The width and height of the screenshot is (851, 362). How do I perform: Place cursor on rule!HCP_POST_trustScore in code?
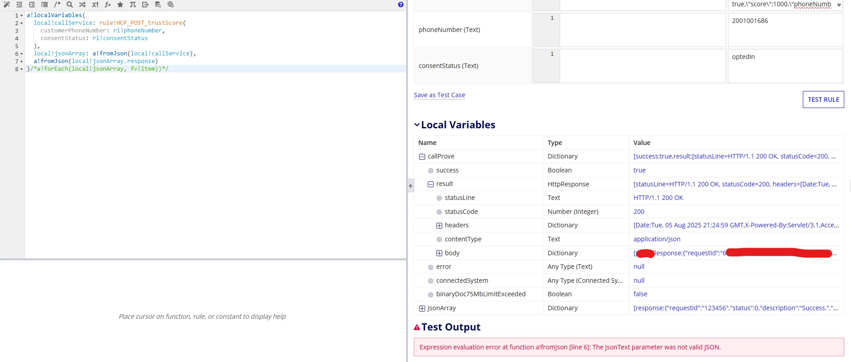[141, 23]
